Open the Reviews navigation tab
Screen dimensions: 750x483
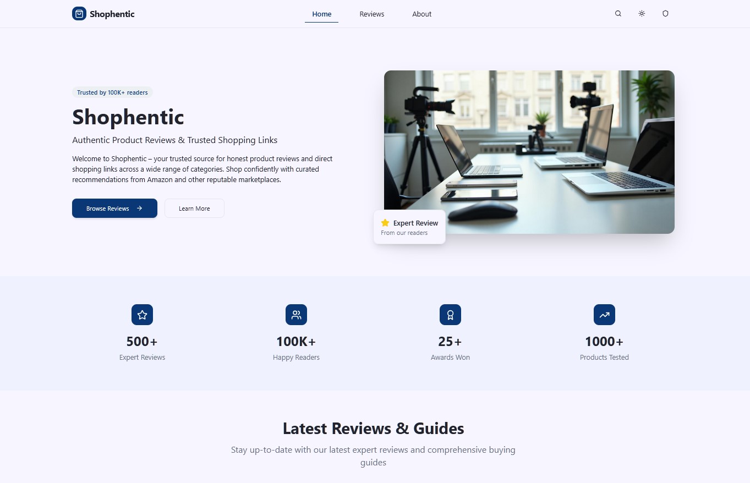pyautogui.click(x=371, y=14)
